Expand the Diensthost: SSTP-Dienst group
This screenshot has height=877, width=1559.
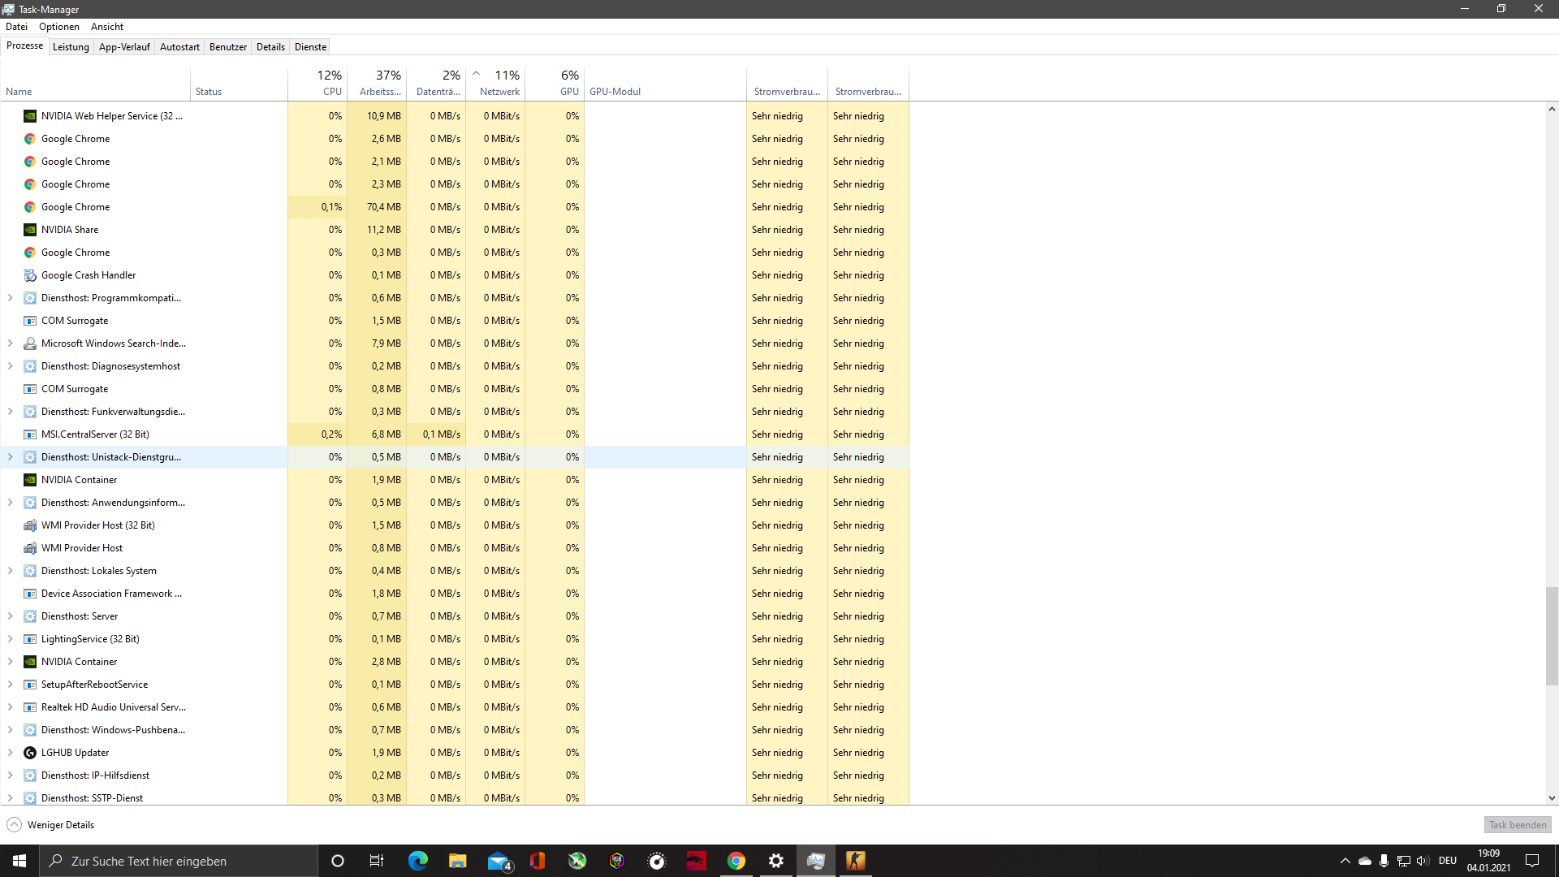(x=9, y=798)
